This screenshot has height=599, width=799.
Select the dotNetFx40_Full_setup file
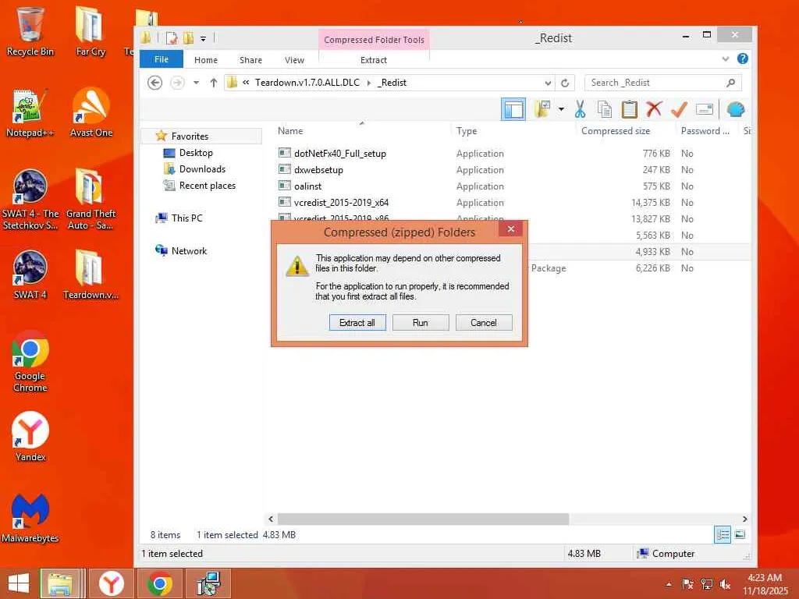coord(340,154)
